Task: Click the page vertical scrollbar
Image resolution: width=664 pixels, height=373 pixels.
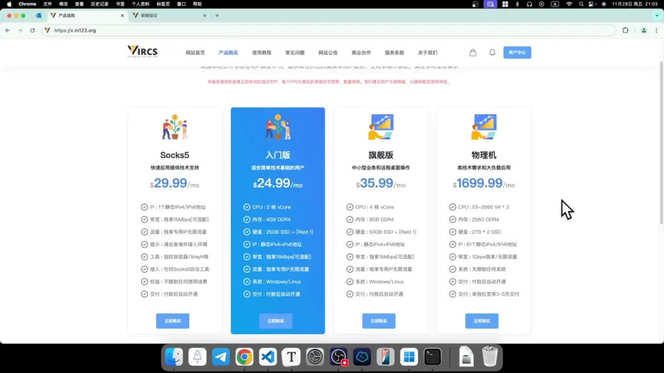Action: pyautogui.click(x=661, y=144)
